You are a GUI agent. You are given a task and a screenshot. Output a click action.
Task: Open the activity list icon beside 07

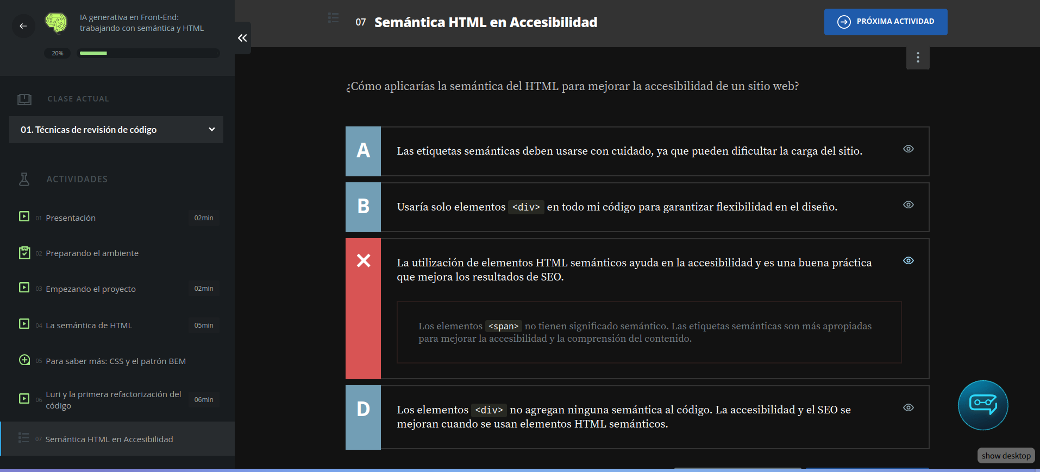tap(334, 18)
